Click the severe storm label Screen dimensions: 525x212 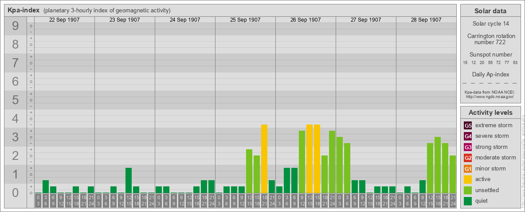[x=492, y=136]
